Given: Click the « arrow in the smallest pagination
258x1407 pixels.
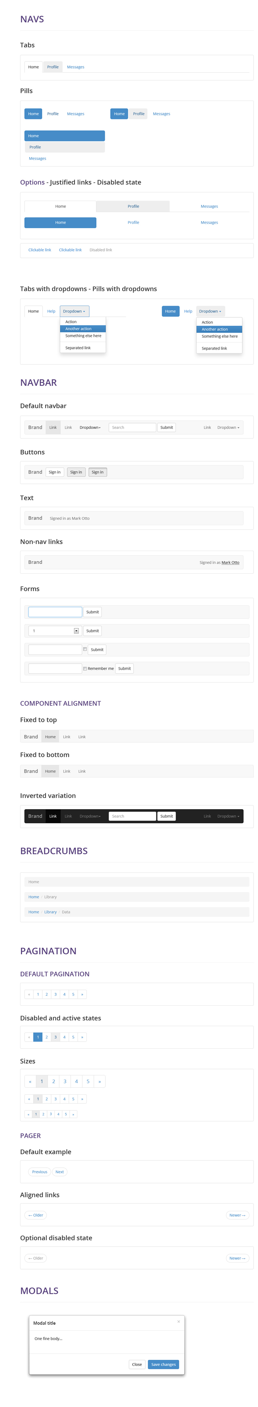Looking at the screenshot, I should 28,1114.
